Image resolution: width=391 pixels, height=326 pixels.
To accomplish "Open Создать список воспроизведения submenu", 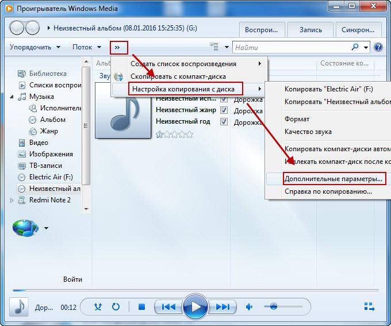I will coord(189,64).
